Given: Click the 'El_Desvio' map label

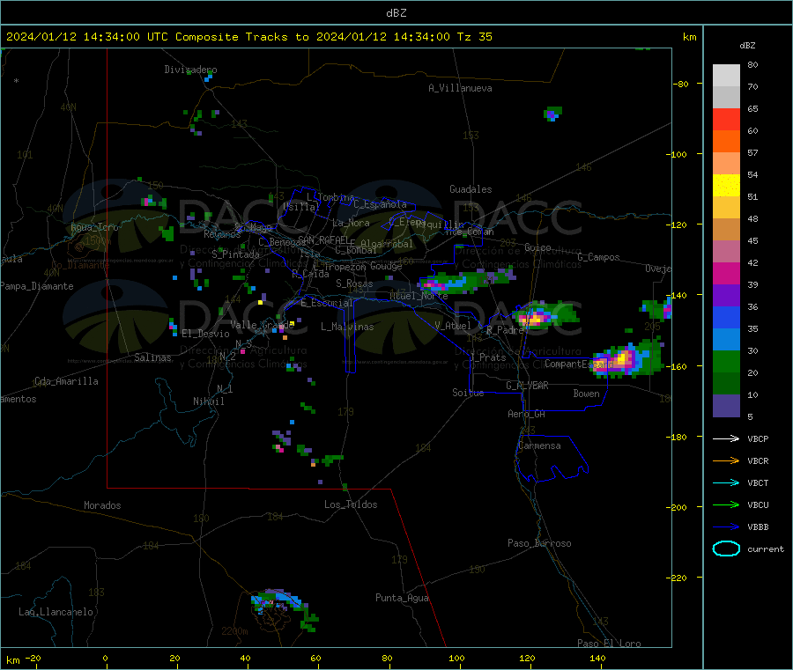Looking at the screenshot, I should [x=205, y=334].
